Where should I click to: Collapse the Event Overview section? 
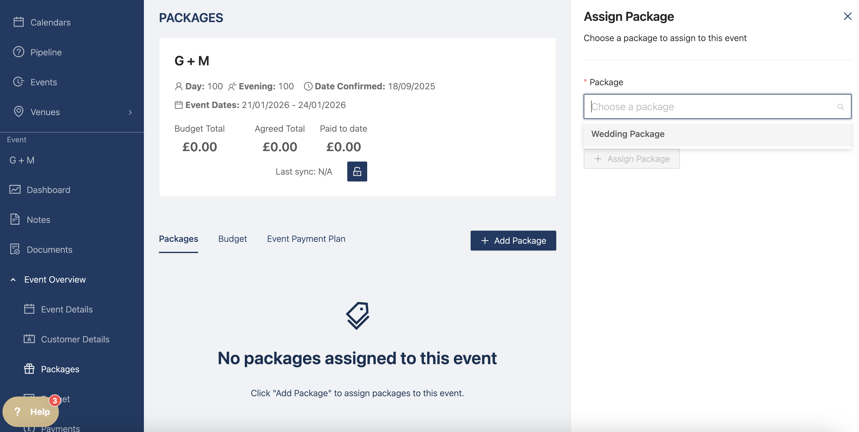tap(13, 279)
